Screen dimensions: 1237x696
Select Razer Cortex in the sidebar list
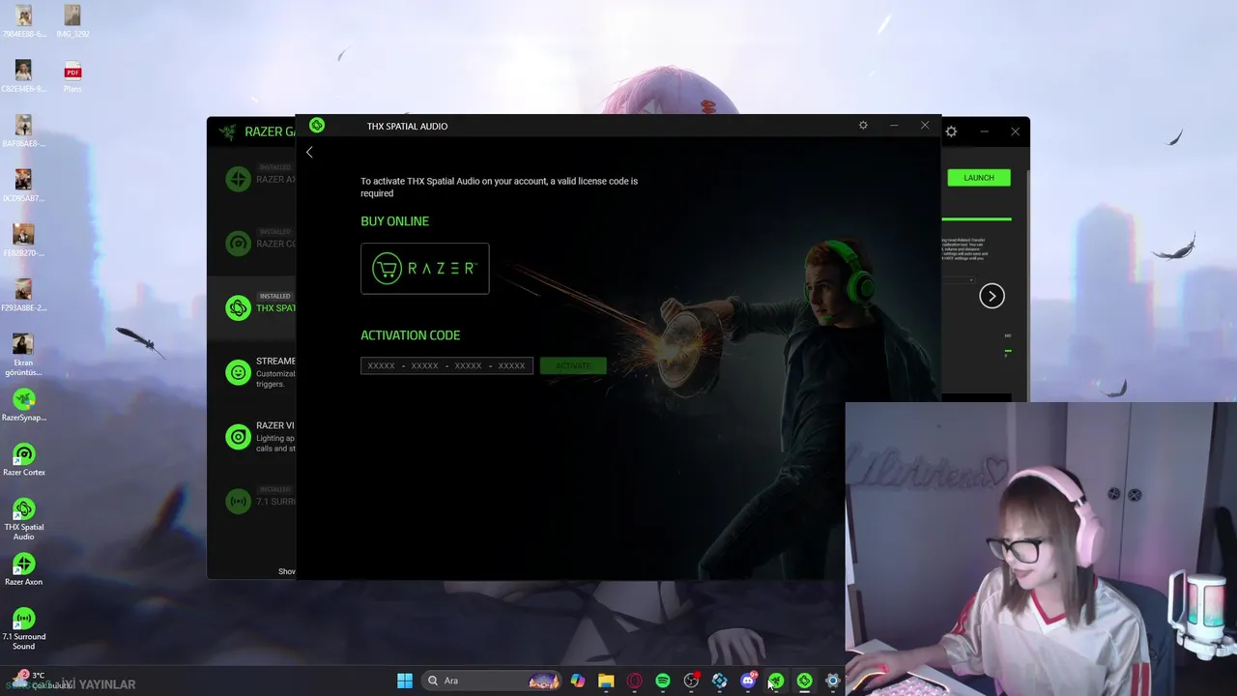[253, 244]
